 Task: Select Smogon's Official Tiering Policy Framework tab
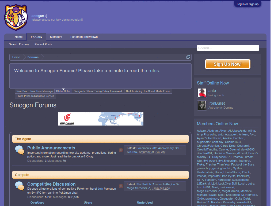click(98, 91)
